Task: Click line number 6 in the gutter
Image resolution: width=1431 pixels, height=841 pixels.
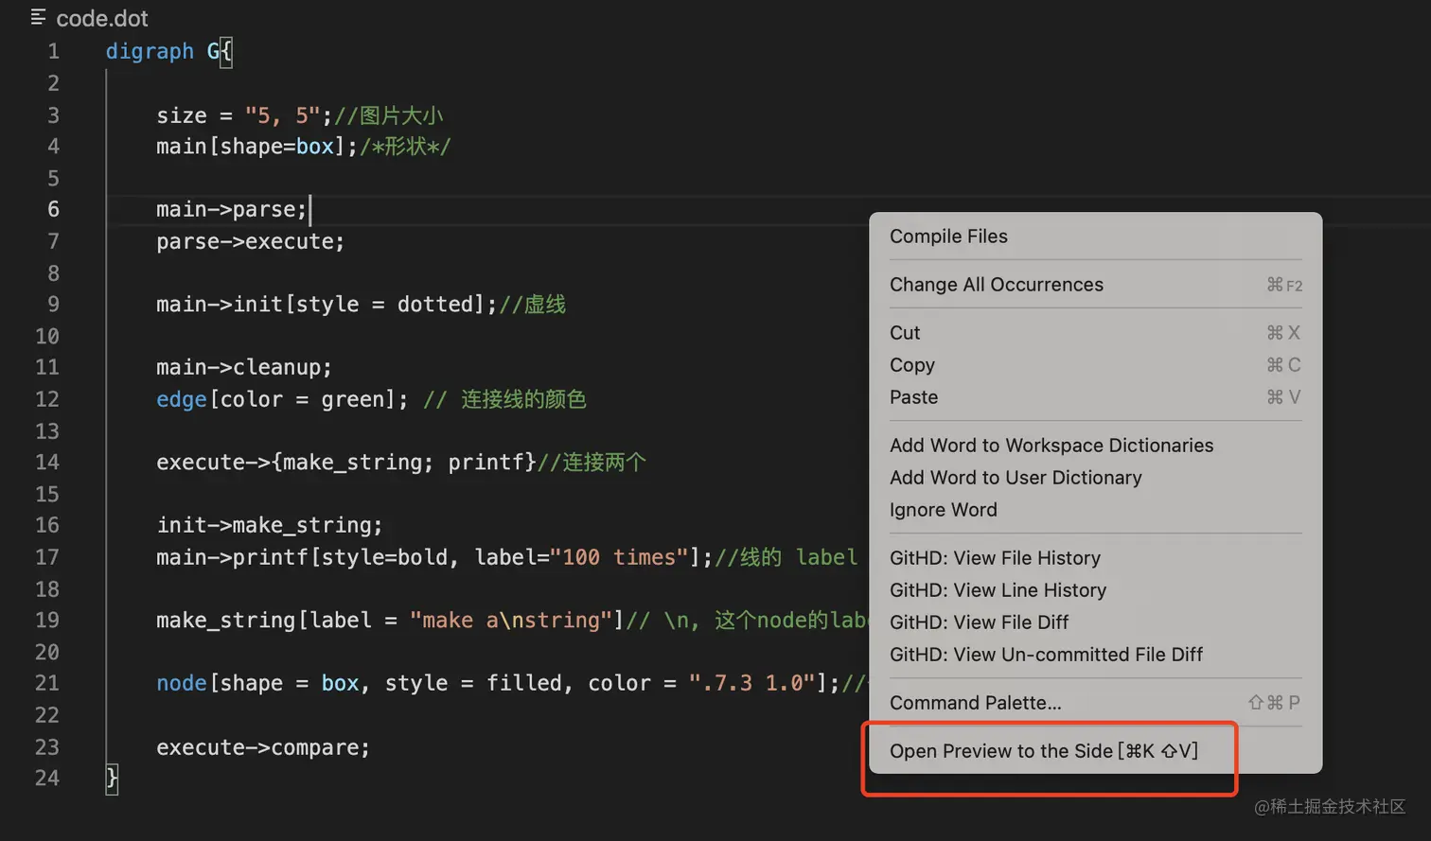Action: 54,209
